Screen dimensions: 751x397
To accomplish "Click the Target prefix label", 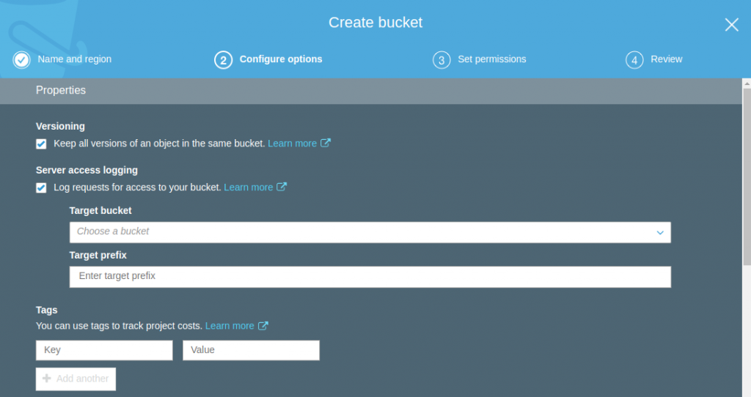I will click(98, 255).
